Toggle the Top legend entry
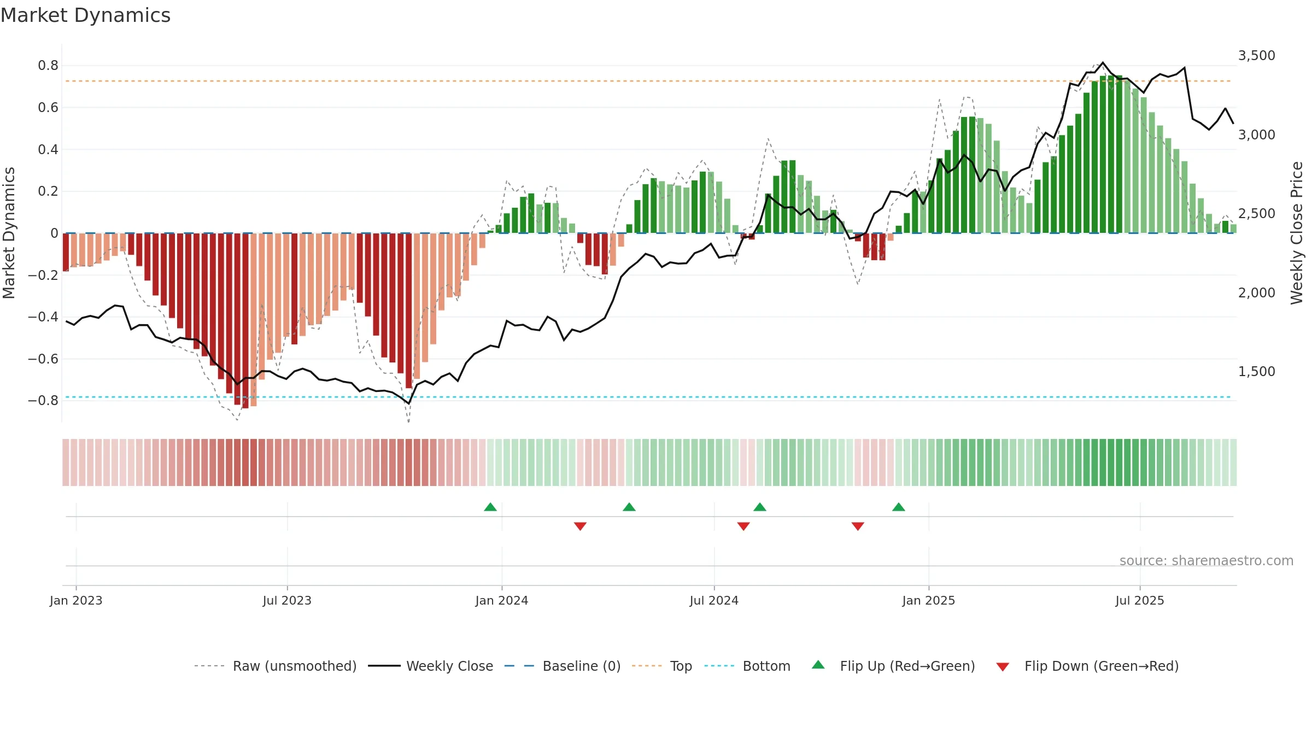The image size is (1312, 738). [661, 666]
